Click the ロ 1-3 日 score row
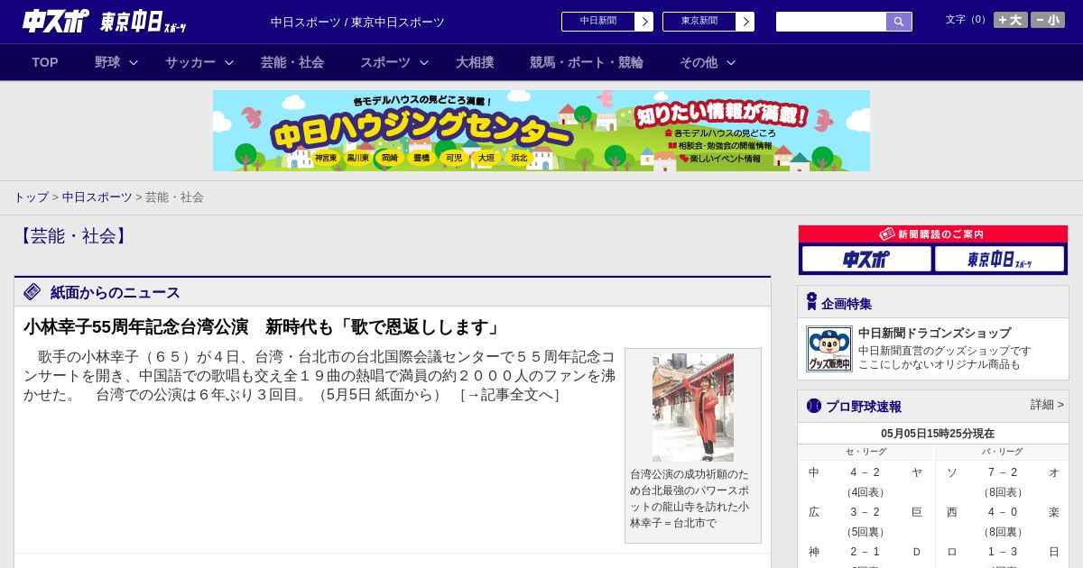1083x568 pixels. click(1003, 552)
